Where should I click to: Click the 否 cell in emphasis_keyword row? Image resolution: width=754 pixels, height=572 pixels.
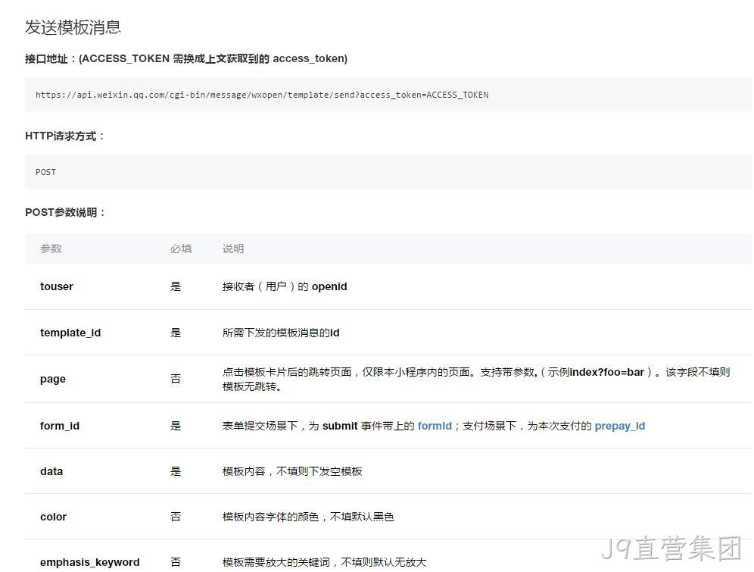(176, 562)
